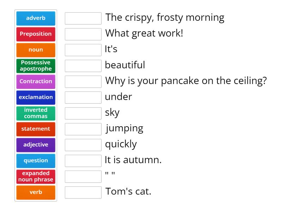The height and width of the screenshot is (211, 282).
Task: Select the adverb label tile
Action: [x=36, y=18]
